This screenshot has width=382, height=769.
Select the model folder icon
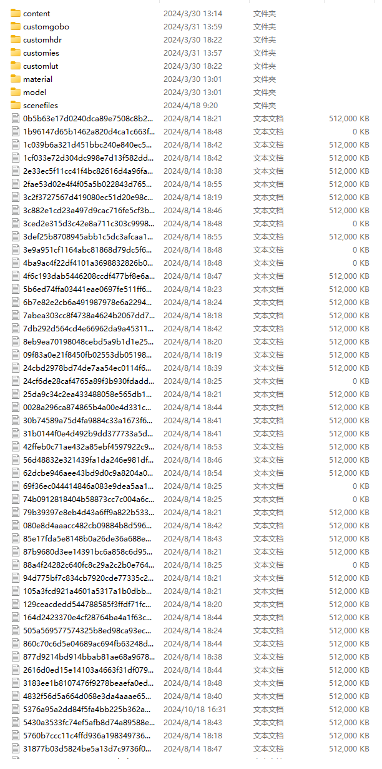click(x=16, y=92)
